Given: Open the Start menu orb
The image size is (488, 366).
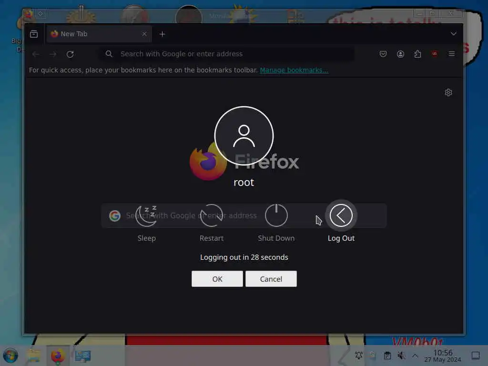Looking at the screenshot, I should tap(10, 356).
